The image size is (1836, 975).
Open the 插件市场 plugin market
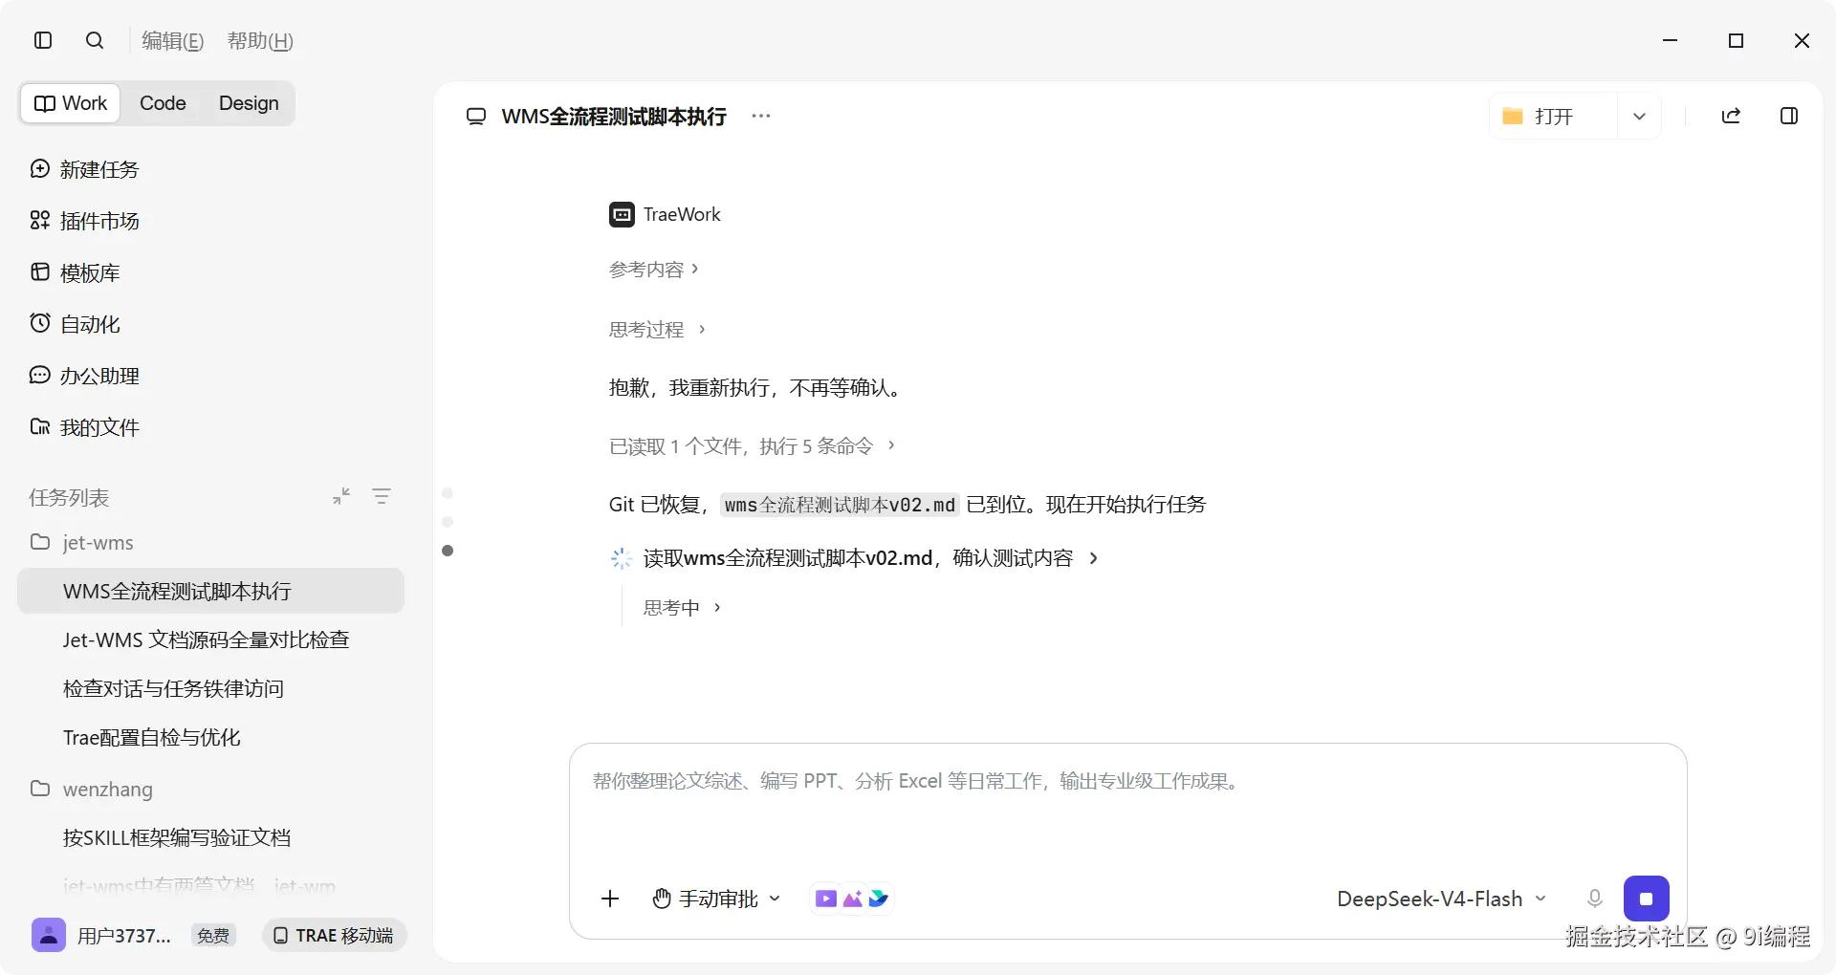click(x=85, y=221)
